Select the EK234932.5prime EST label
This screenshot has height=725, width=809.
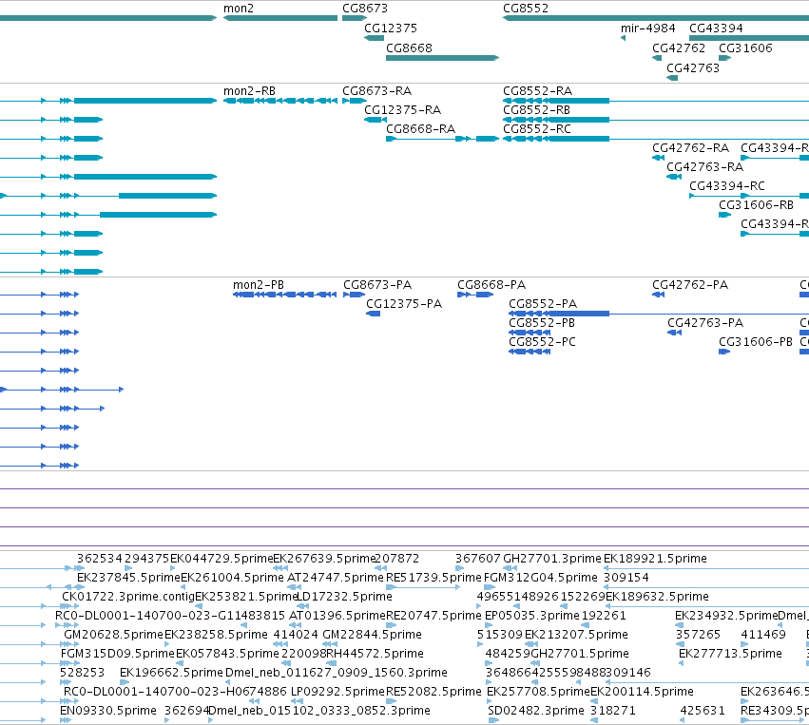click(x=726, y=616)
